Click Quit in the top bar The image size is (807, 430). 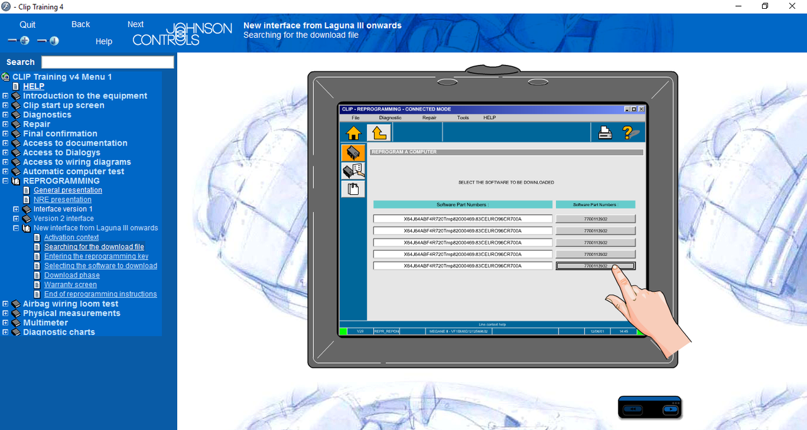coord(28,25)
